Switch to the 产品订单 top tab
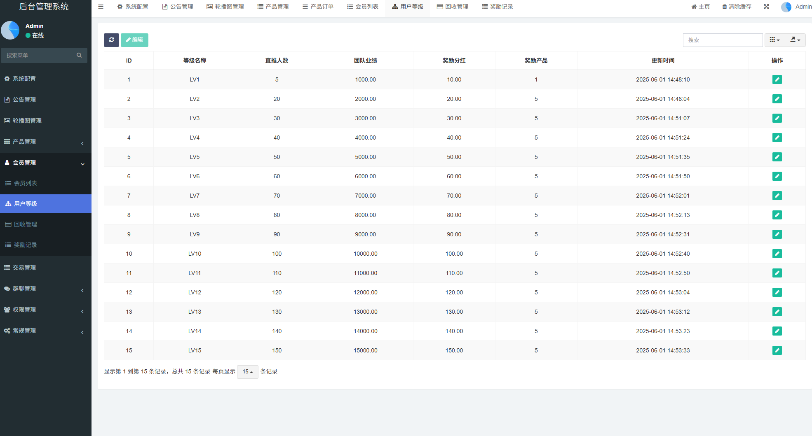The image size is (812, 436). tap(318, 7)
